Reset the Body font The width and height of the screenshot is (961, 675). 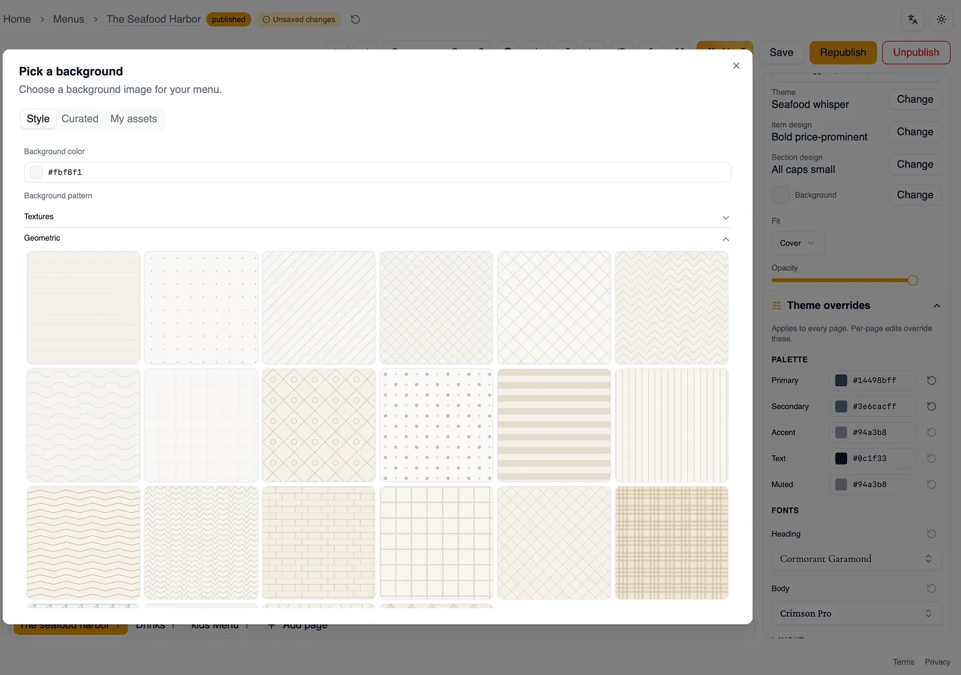click(932, 589)
